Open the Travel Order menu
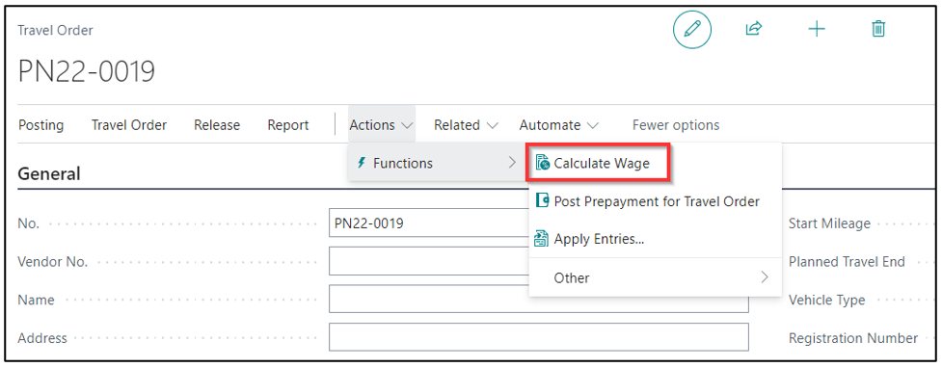Screen dimensions: 942x367 coord(129,125)
